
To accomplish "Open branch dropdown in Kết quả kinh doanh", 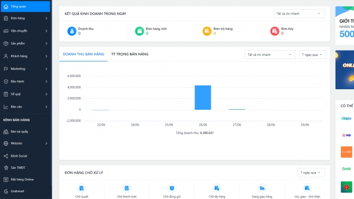I will [299, 14].
